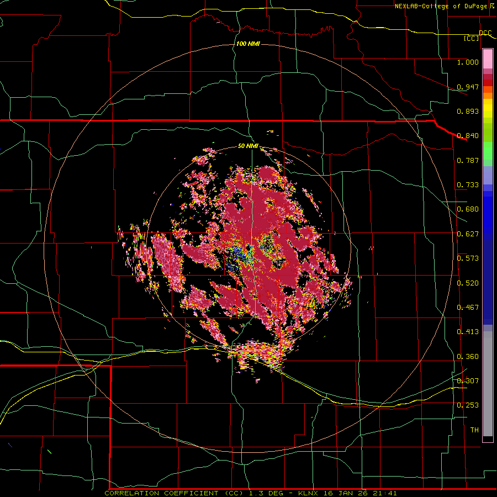Viewport: 497px width, 497px height.
Task: Click the KLNX radar site at sweep center
Action: point(249,247)
